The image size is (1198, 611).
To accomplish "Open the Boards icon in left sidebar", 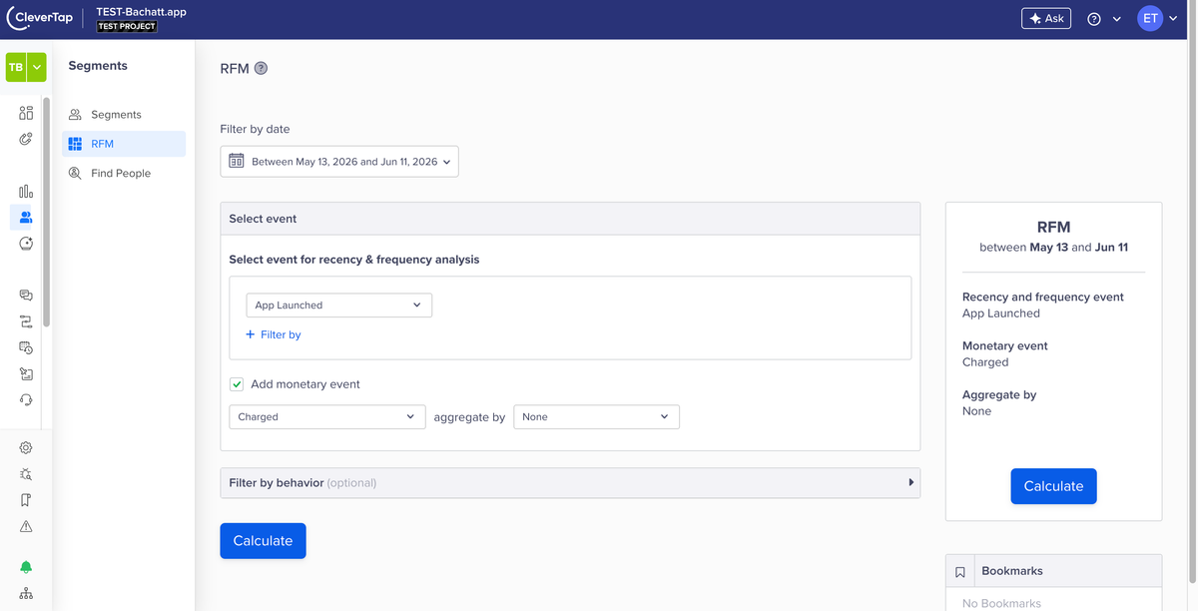I will (26, 113).
